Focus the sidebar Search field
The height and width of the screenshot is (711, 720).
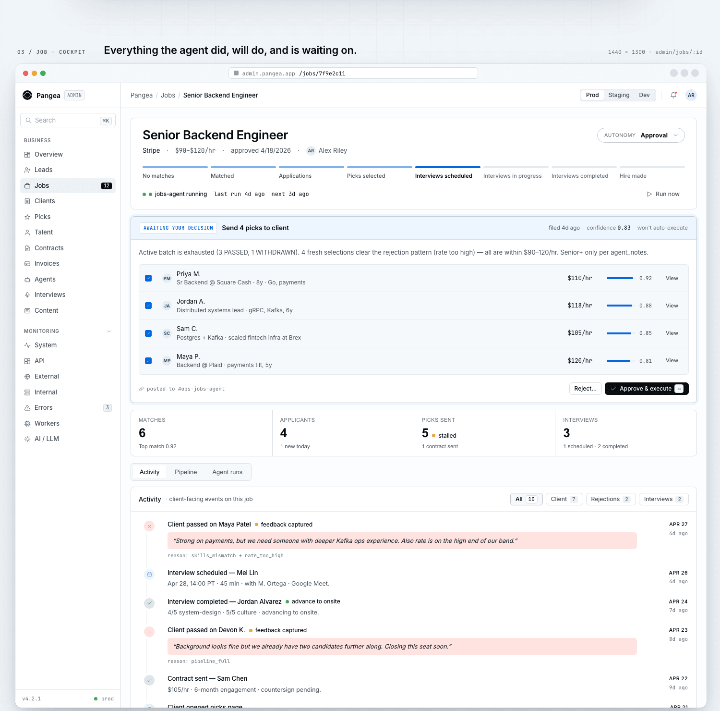pyautogui.click(x=68, y=120)
